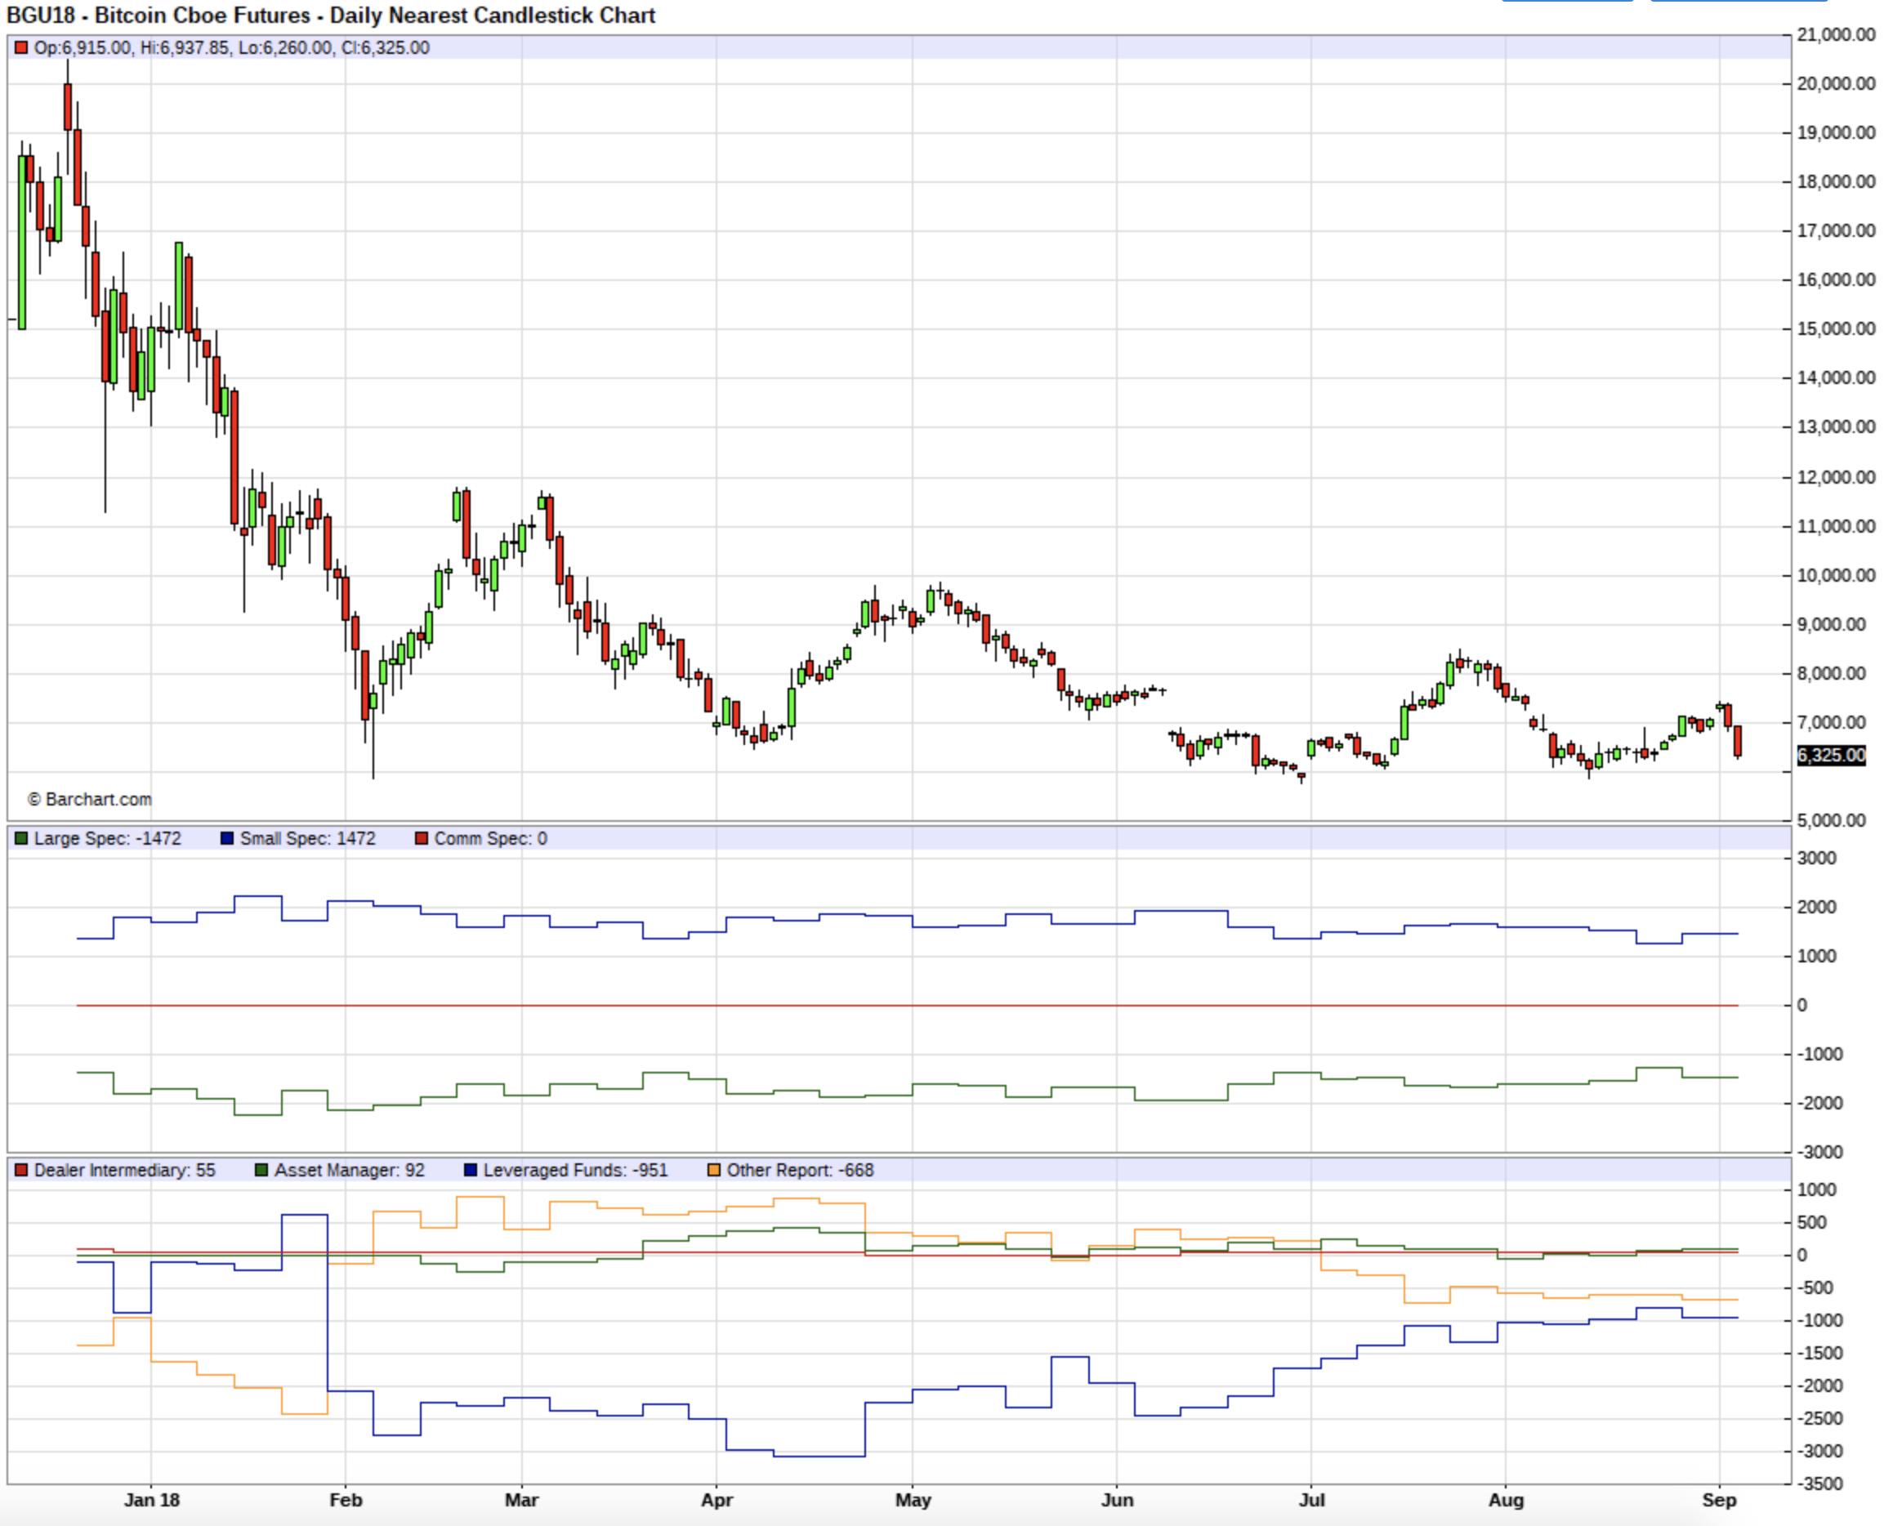
Task: Click the Barchart.com copyright text
Action: (x=90, y=799)
